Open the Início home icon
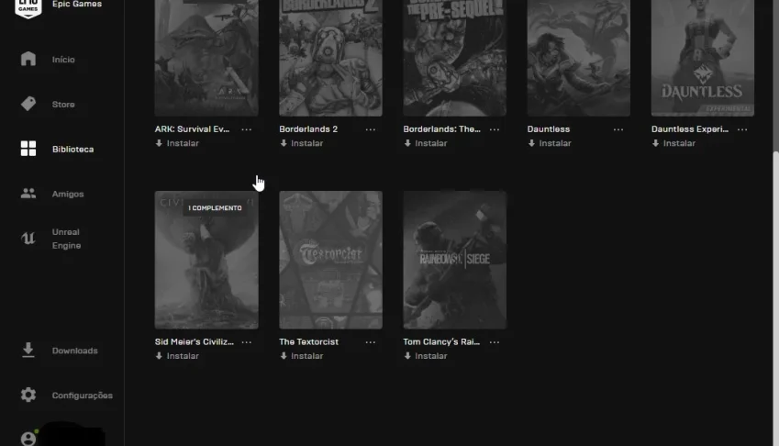 28,59
